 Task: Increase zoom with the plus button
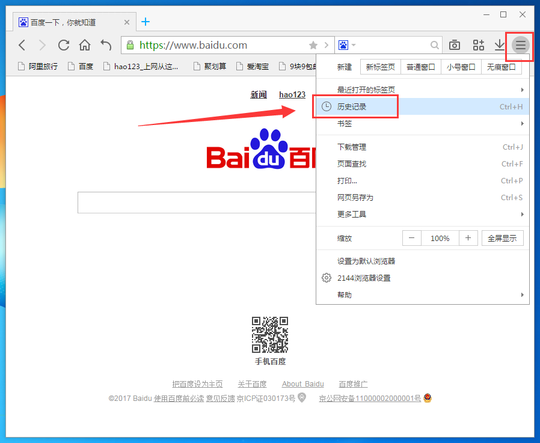coord(468,238)
